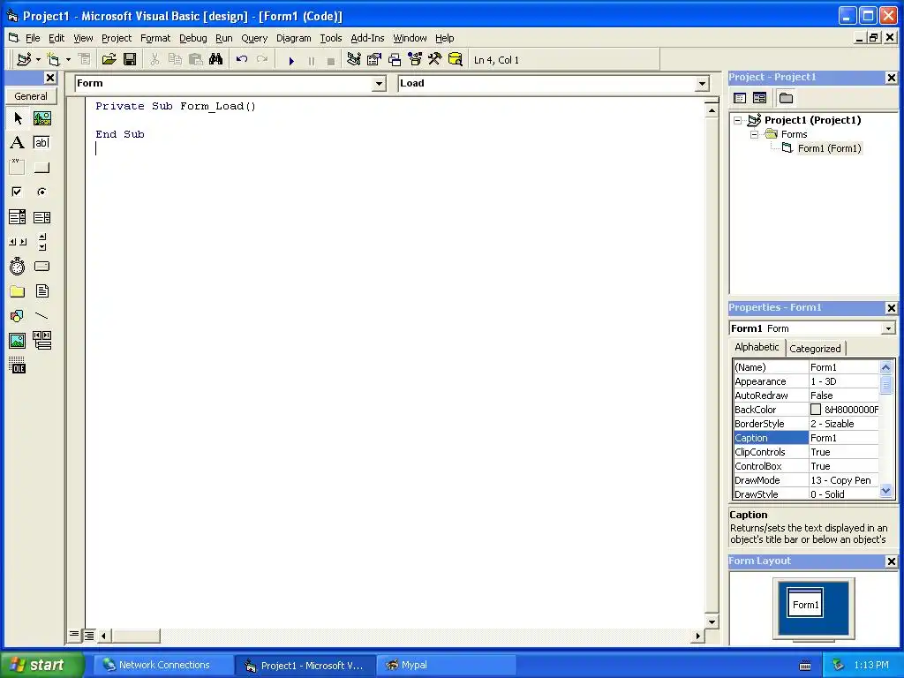Select the Frame control tool
Viewport: 904px width, 678px height.
(x=18, y=167)
